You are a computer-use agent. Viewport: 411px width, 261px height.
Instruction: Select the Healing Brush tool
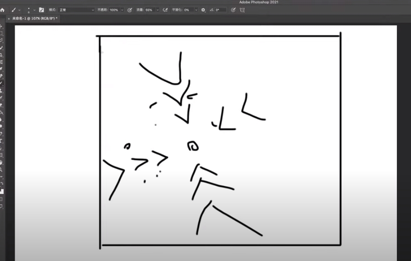tap(1, 76)
